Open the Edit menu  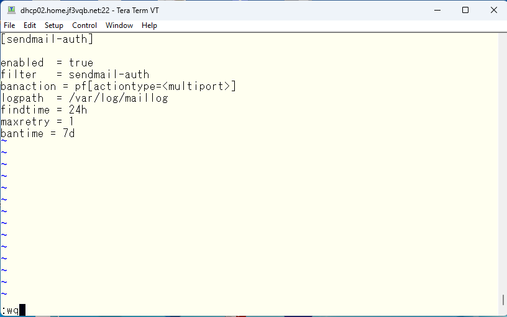coord(30,25)
